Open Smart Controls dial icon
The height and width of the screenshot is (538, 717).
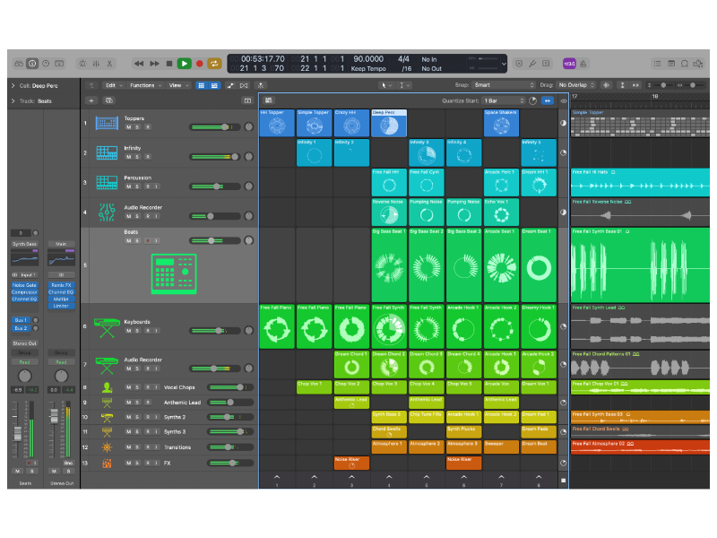tap(82, 64)
